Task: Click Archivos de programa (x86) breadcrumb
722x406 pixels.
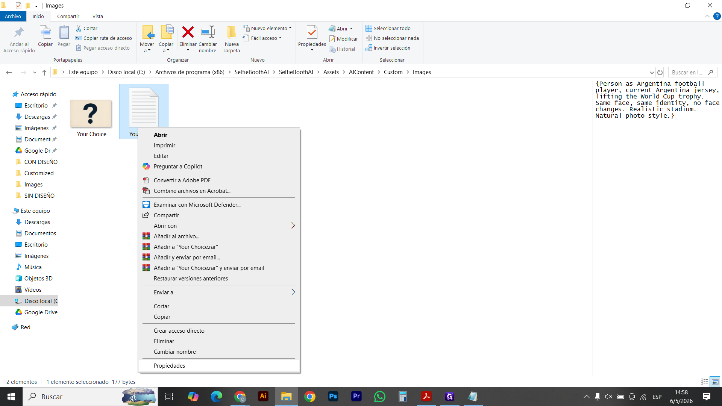Action: click(x=190, y=72)
